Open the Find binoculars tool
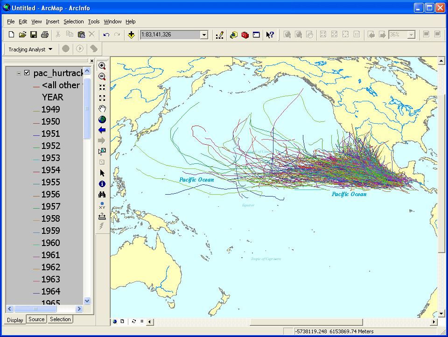This screenshot has height=337, width=448. click(x=102, y=195)
